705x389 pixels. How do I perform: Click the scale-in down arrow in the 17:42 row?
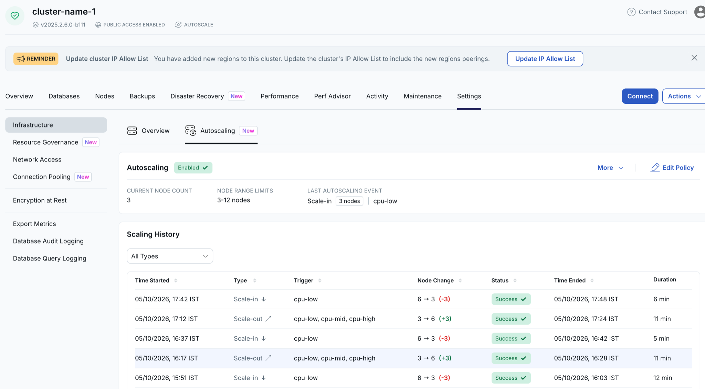pyautogui.click(x=264, y=299)
